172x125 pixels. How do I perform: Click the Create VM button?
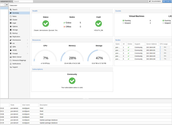point(167,2)
